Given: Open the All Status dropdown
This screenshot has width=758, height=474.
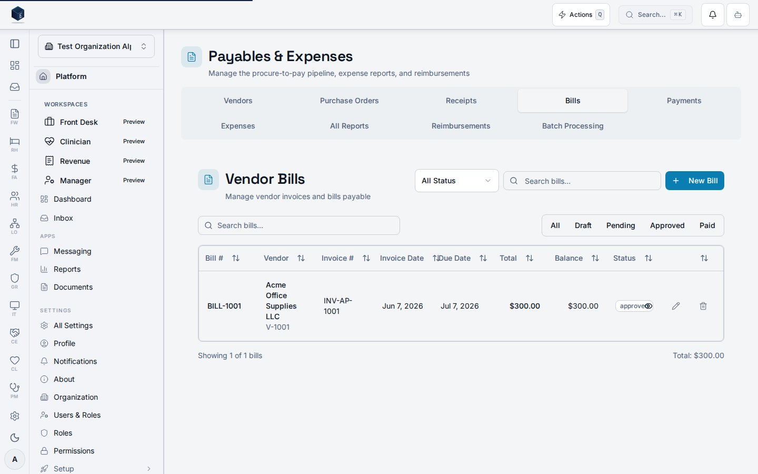Looking at the screenshot, I should (x=456, y=181).
